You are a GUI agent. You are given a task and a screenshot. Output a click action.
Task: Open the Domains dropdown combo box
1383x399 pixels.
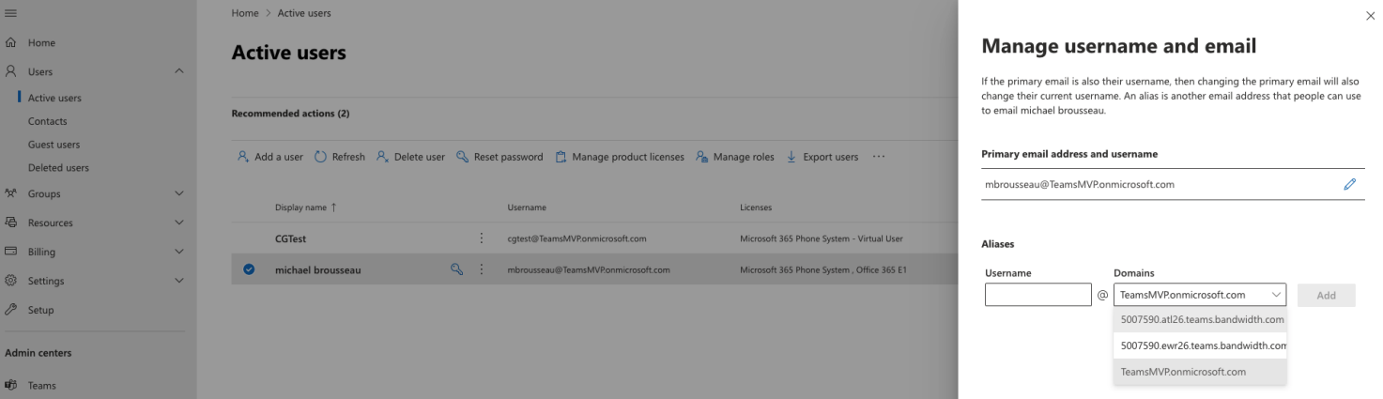(1199, 295)
